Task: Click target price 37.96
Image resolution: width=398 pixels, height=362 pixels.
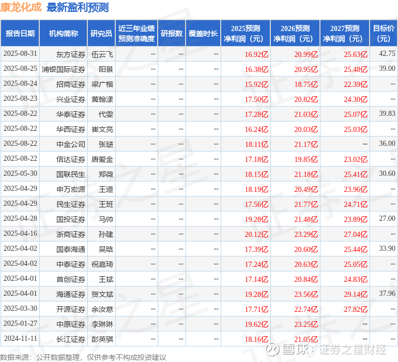Action: pyautogui.click(x=387, y=293)
